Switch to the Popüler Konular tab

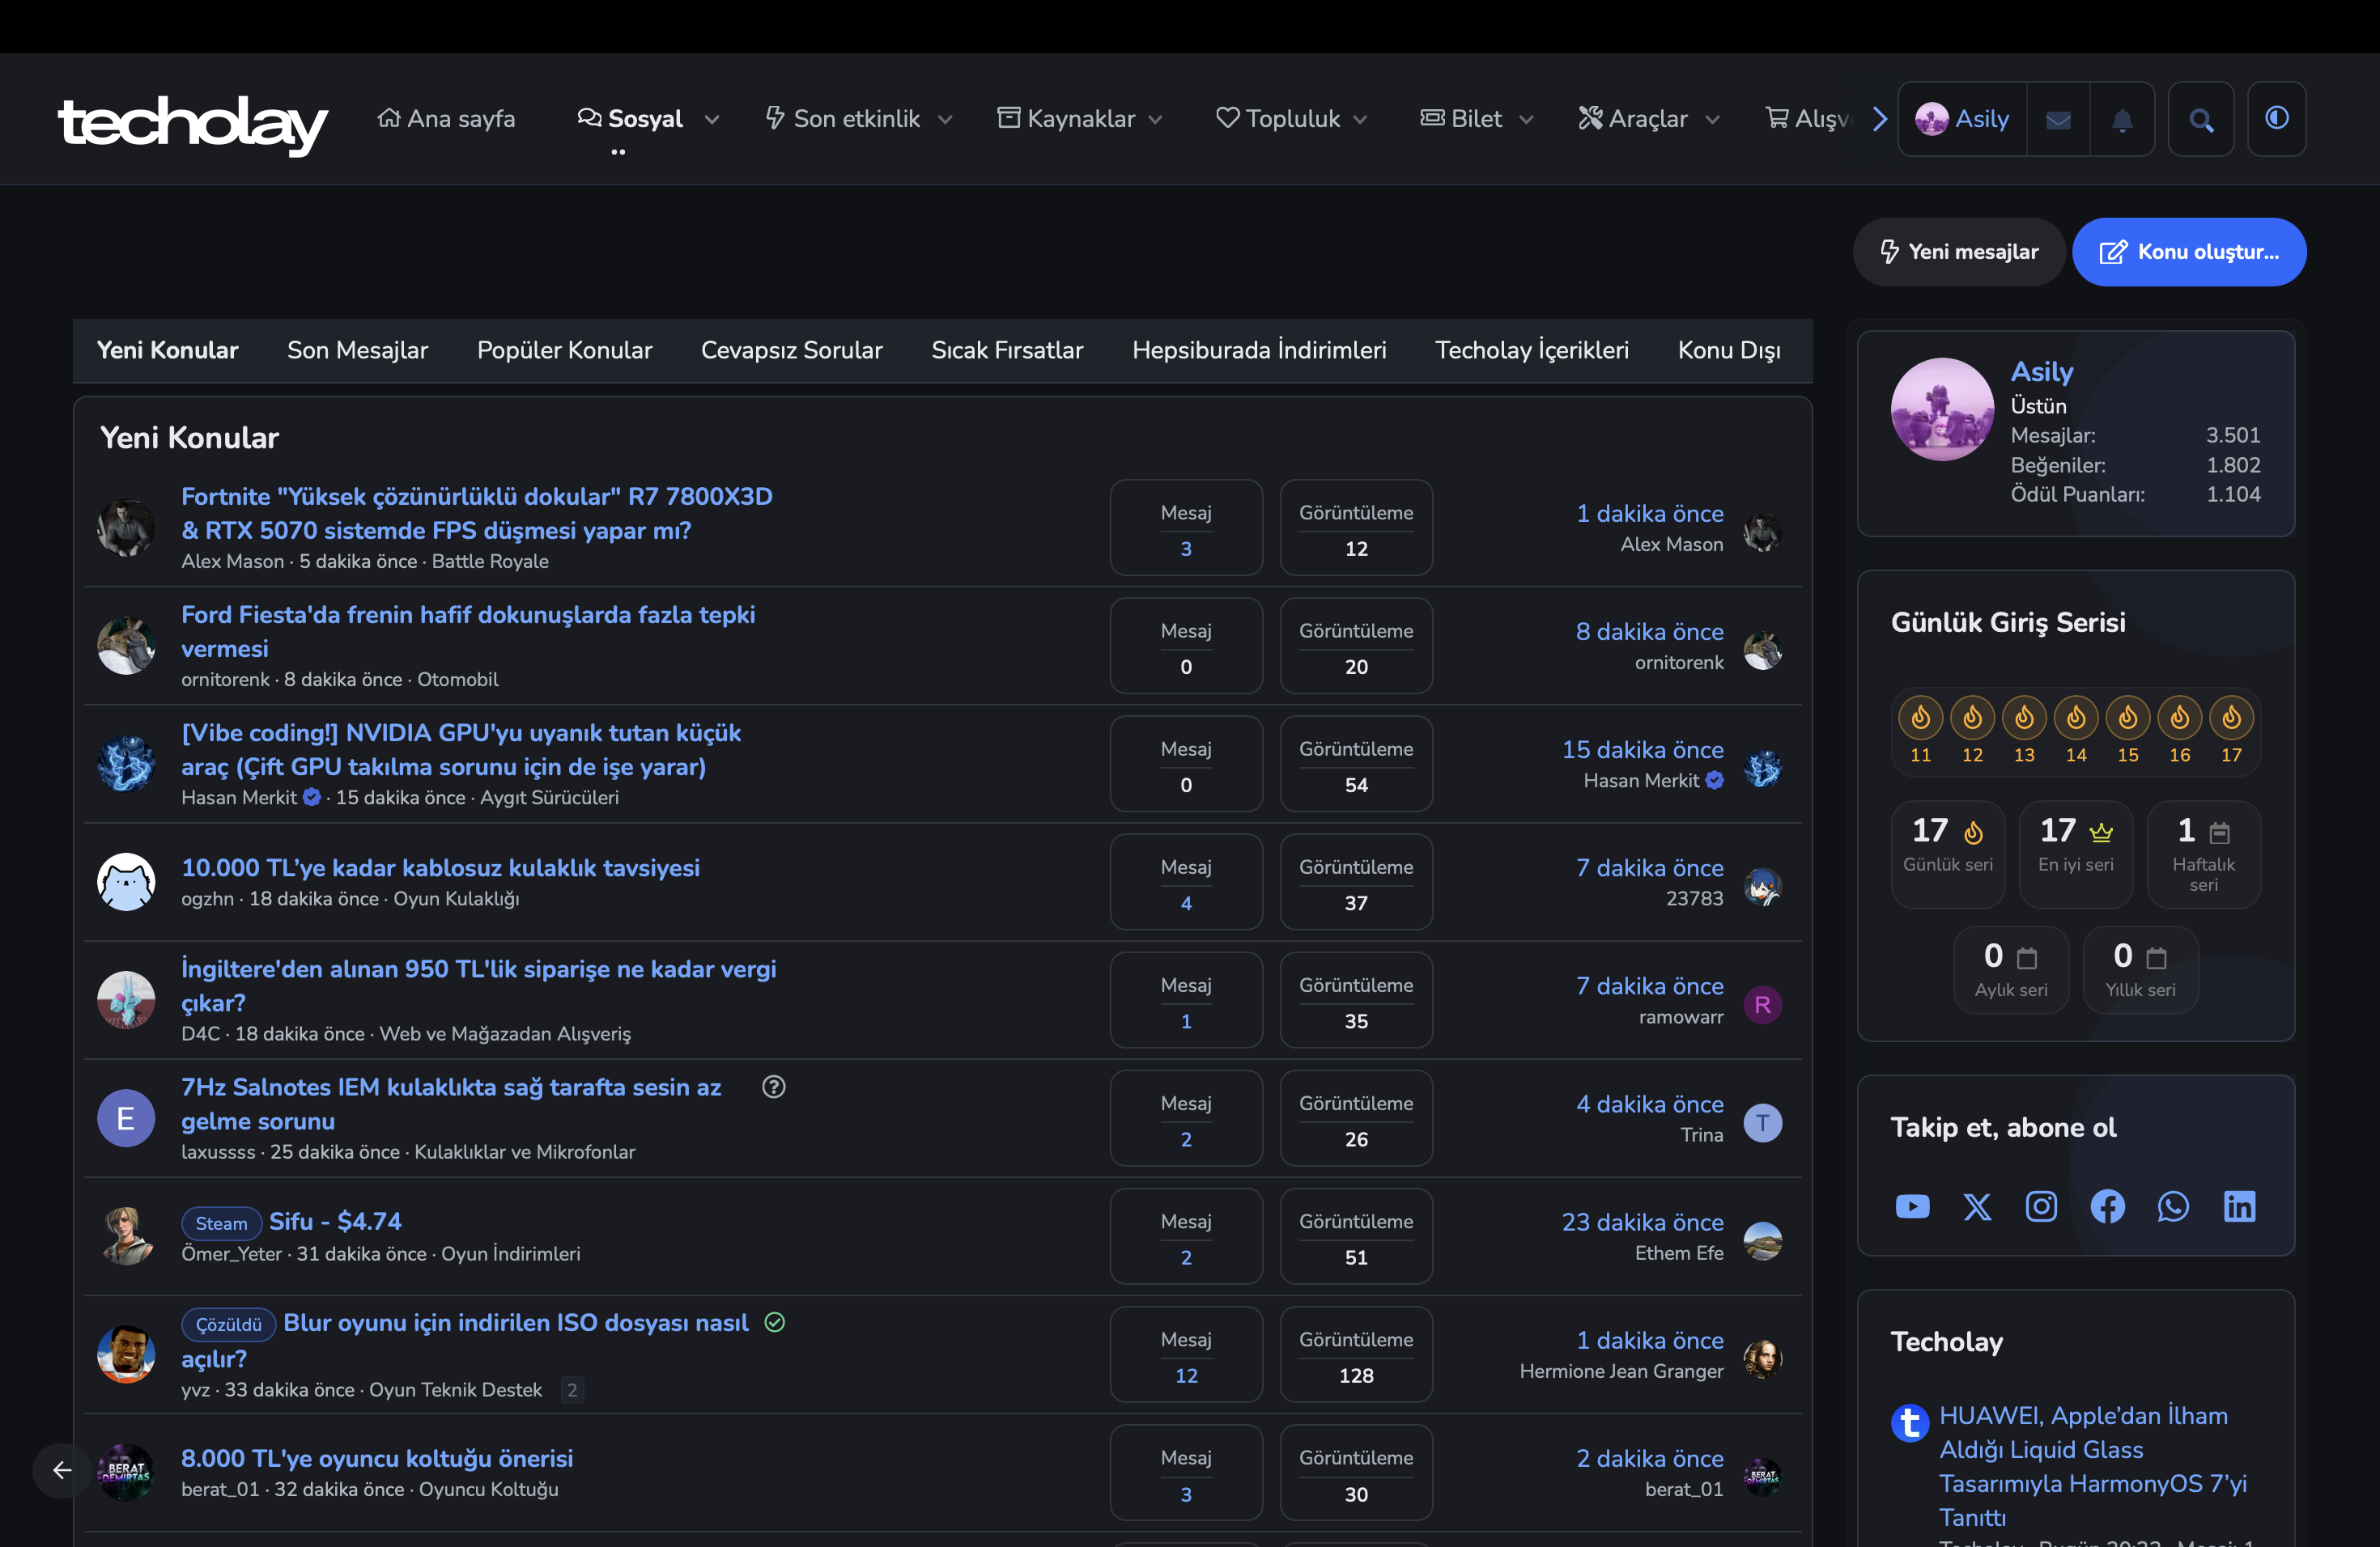[x=564, y=351]
